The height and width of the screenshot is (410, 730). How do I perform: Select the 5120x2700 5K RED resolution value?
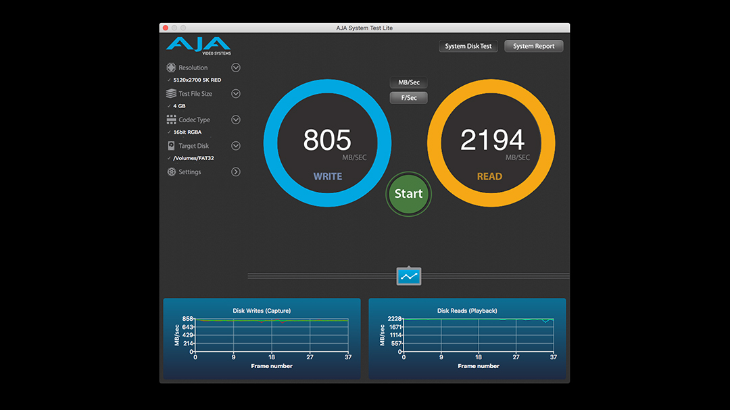pyautogui.click(x=197, y=80)
